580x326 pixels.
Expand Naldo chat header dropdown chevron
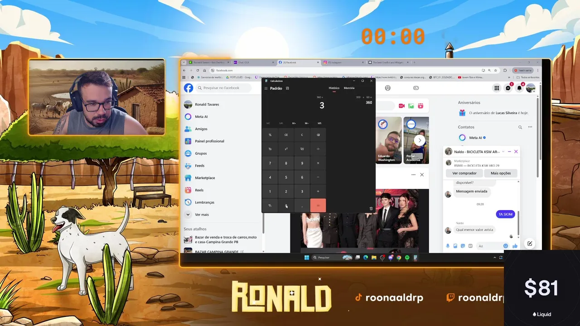(x=503, y=152)
